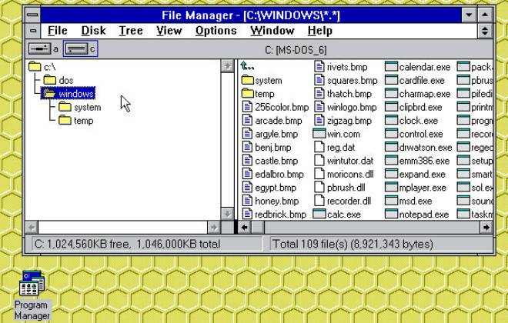The image size is (508, 323).
Task: Select calendar.exe program
Action: (418, 67)
